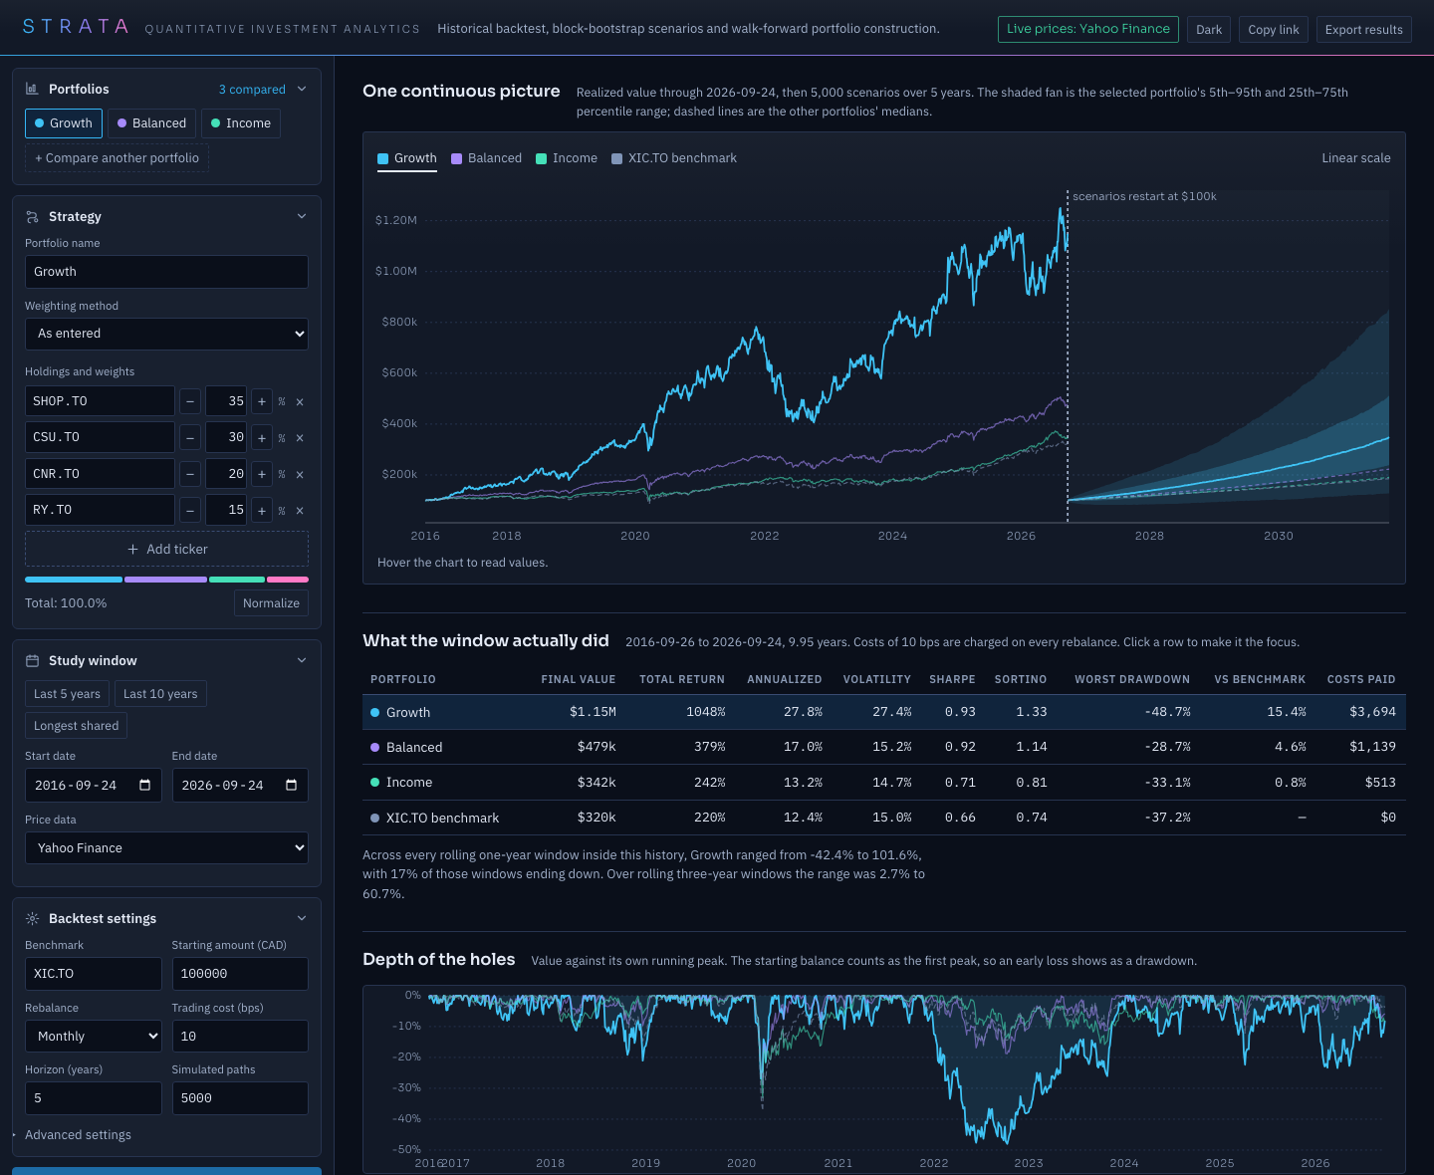This screenshot has height=1175, width=1434.
Task: Decrease SHOP.TO weight with minus button
Action: pos(190,401)
